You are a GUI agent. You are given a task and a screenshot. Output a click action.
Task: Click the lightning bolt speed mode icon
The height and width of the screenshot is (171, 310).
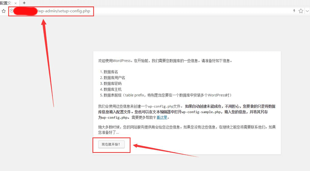pyautogui.click(x=294, y=11)
